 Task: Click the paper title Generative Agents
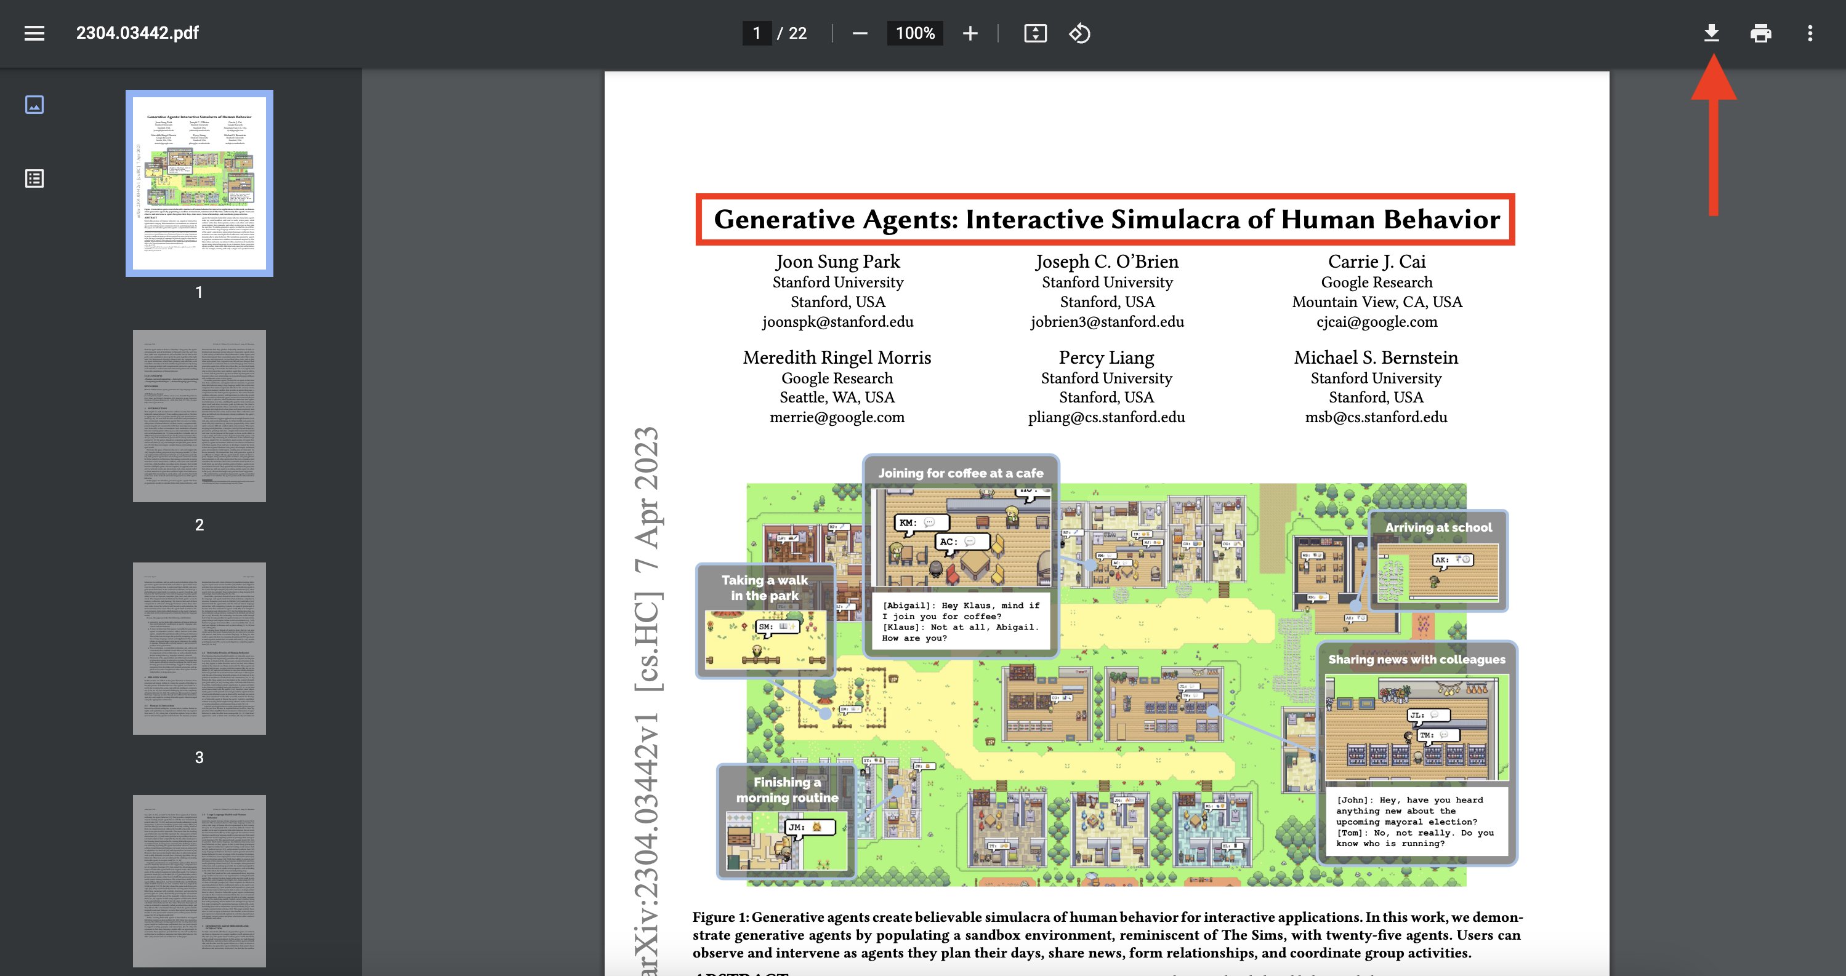tap(1106, 219)
